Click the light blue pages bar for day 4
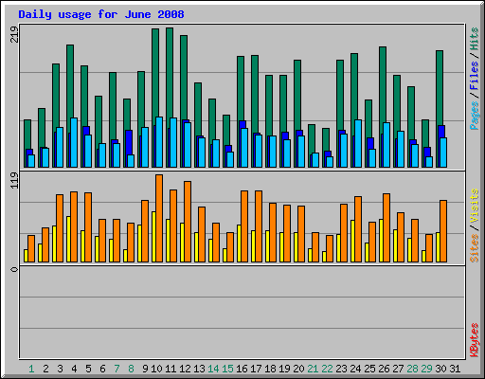The height and width of the screenshot is (379, 485). 74,142
